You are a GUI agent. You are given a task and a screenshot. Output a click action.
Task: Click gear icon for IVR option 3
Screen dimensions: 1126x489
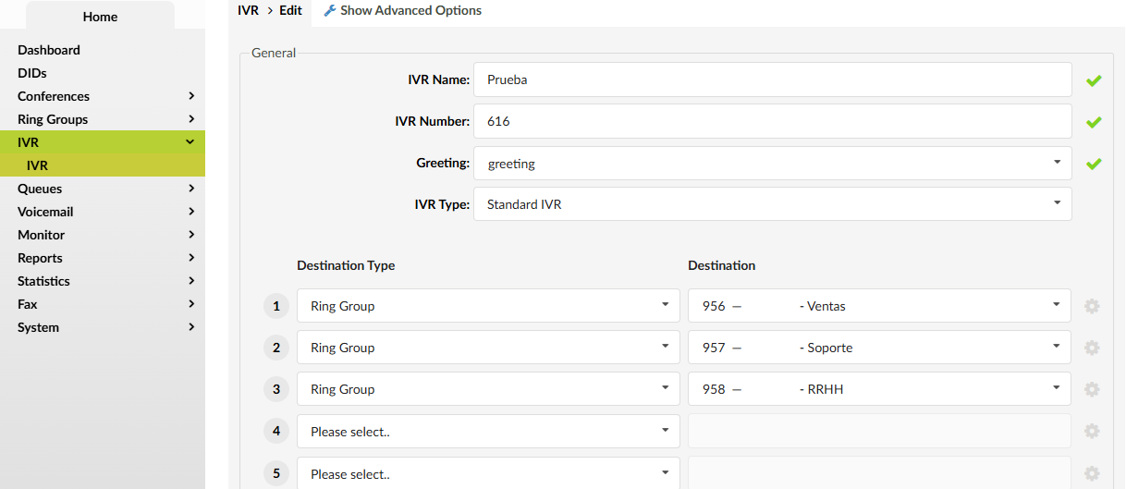[x=1092, y=389]
